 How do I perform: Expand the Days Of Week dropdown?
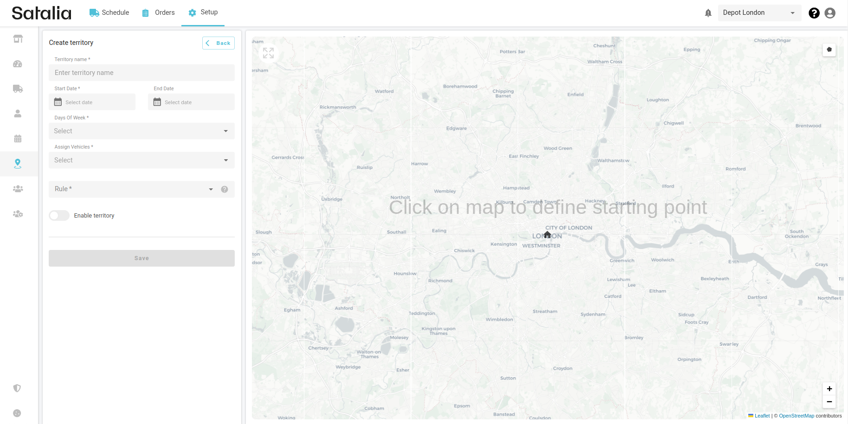141,131
